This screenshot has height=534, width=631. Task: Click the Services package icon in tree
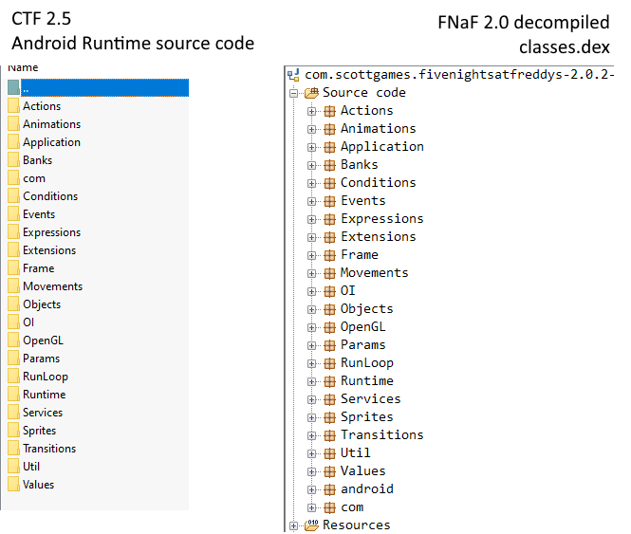(x=329, y=399)
